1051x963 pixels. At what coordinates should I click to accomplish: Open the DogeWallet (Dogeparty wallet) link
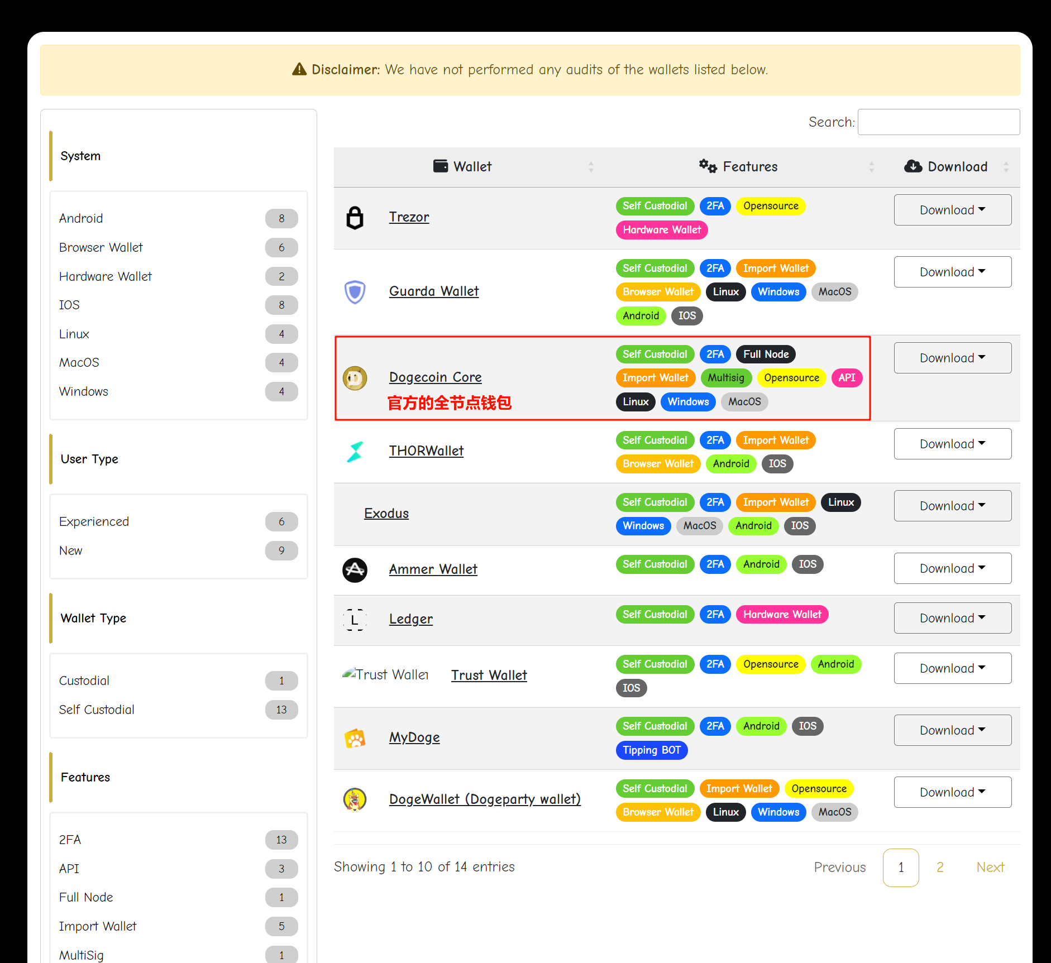(485, 799)
